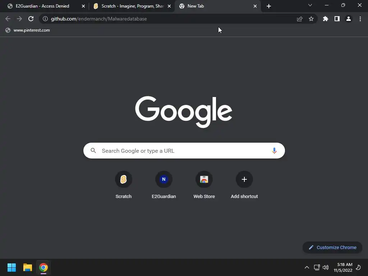
Task: Launch File Explorer from taskbar
Action: click(x=27, y=267)
